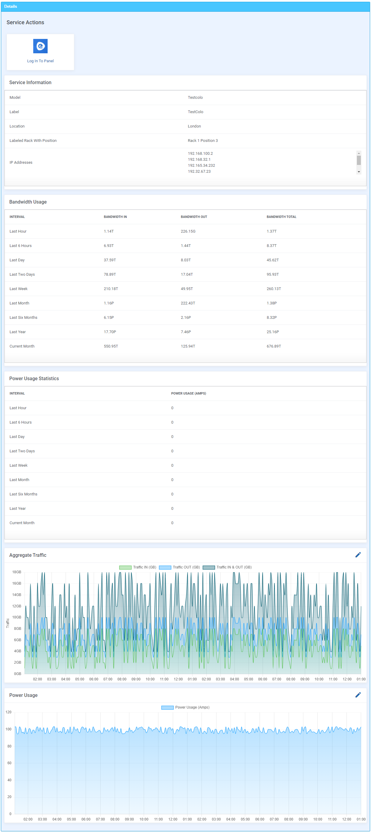Click Last Hour bandwidth out value 226.15G

pos(188,231)
